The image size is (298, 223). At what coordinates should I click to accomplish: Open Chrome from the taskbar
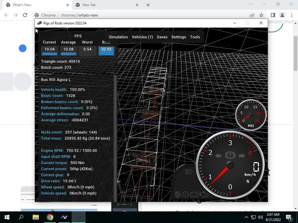(50, 217)
